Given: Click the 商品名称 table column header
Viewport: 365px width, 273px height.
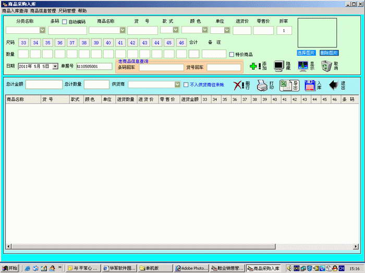Looking at the screenshot, I should click(x=23, y=99).
